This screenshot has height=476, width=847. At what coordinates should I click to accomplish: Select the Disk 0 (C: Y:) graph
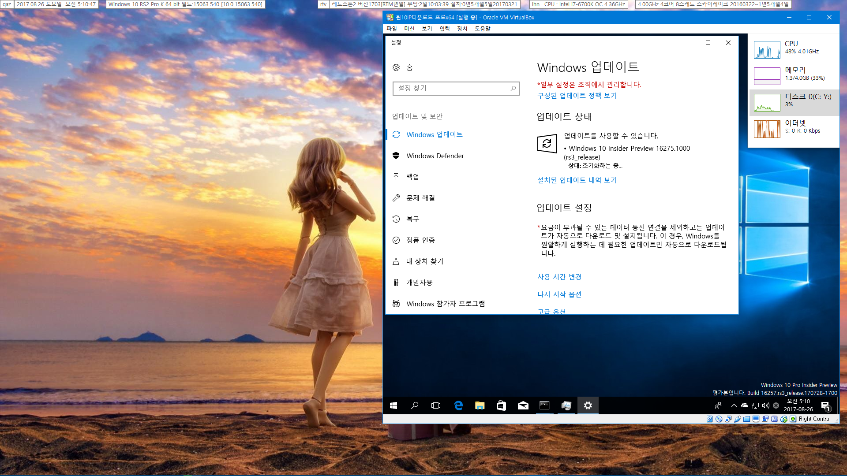(x=767, y=103)
